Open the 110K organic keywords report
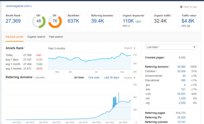The image size is (204, 124). [128, 21]
